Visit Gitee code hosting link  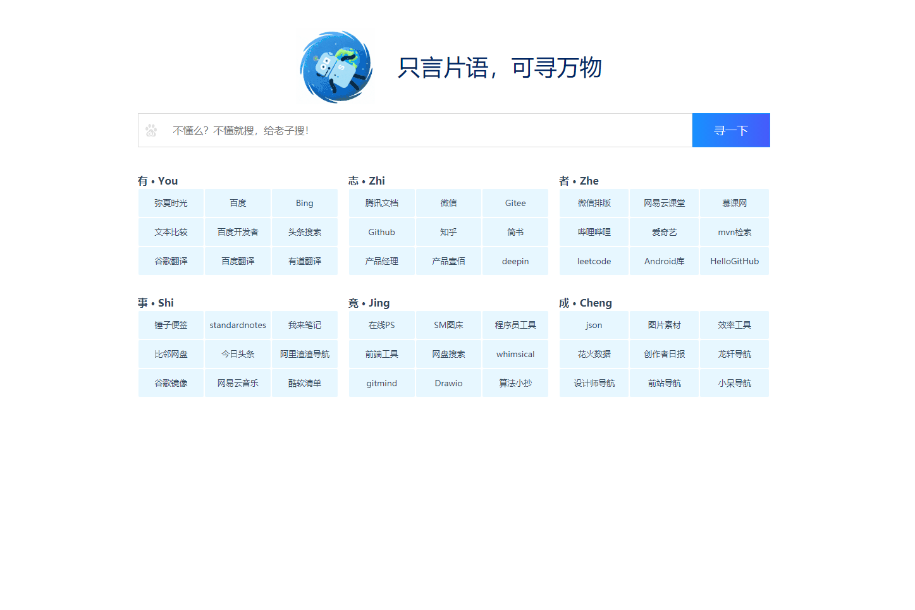click(x=515, y=203)
